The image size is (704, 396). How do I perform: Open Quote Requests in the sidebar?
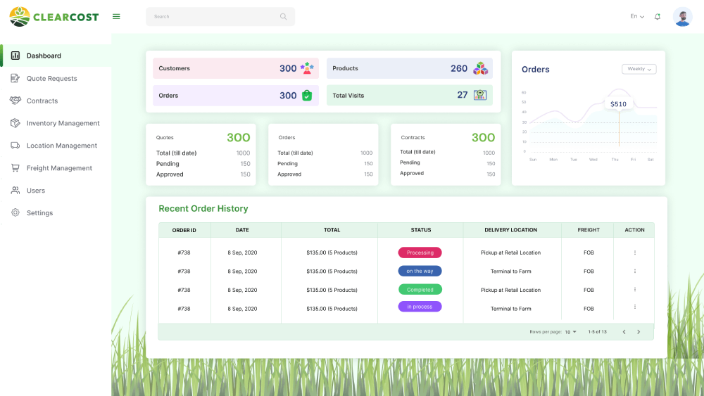51,78
